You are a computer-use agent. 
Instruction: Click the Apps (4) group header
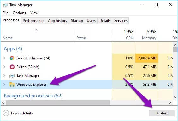pyautogui.click(x=13, y=49)
